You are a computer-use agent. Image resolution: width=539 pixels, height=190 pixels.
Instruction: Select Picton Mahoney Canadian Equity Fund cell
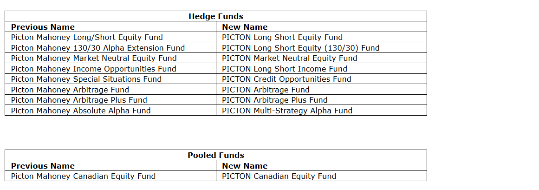tap(83, 176)
